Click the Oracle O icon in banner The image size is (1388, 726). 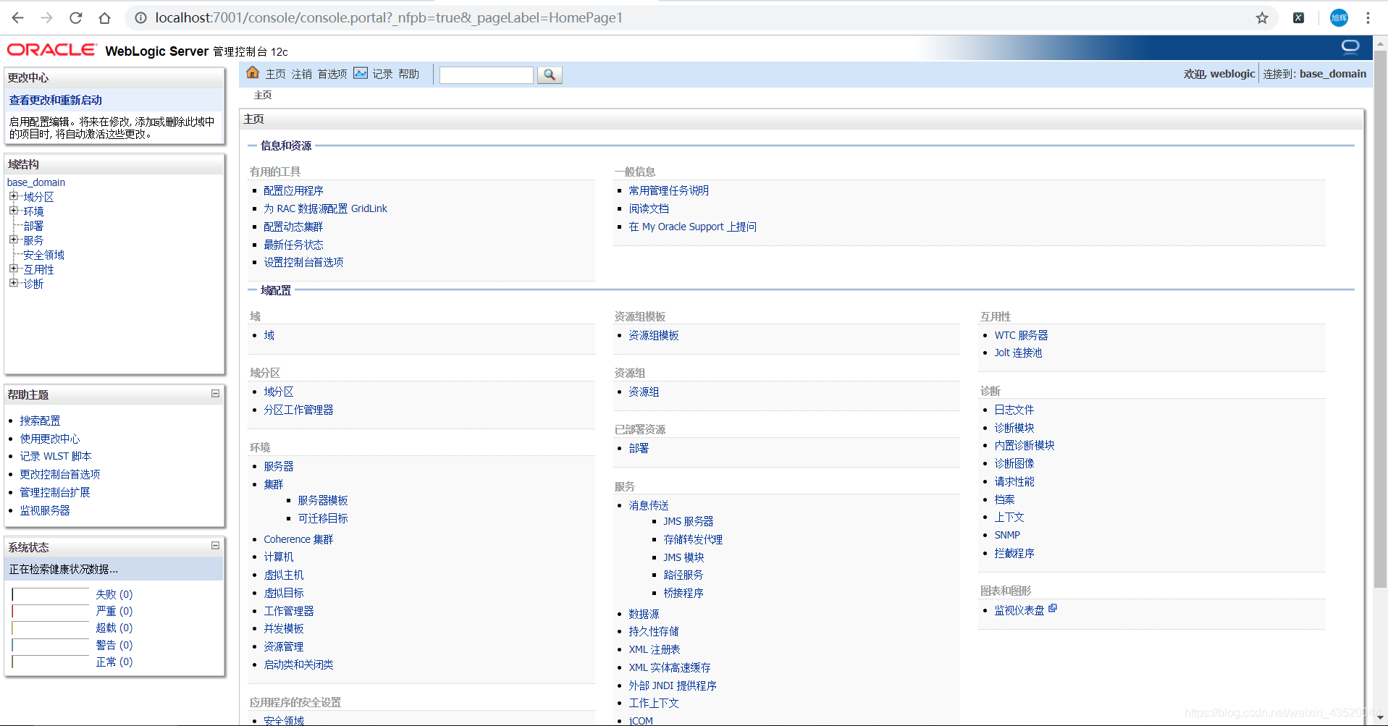pos(1350,47)
